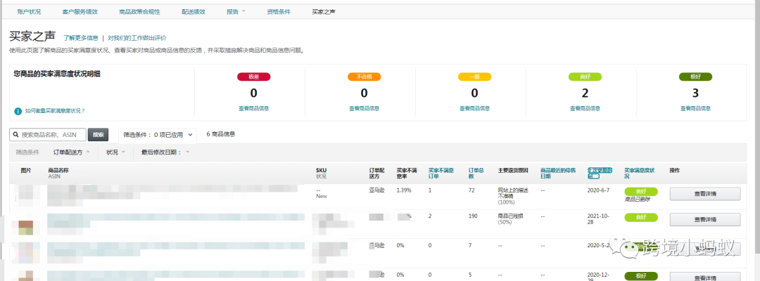This screenshot has height=281, width=760.
Task: Click the info icon beside 如何衡量买家满意度状况
Action: click(x=18, y=111)
